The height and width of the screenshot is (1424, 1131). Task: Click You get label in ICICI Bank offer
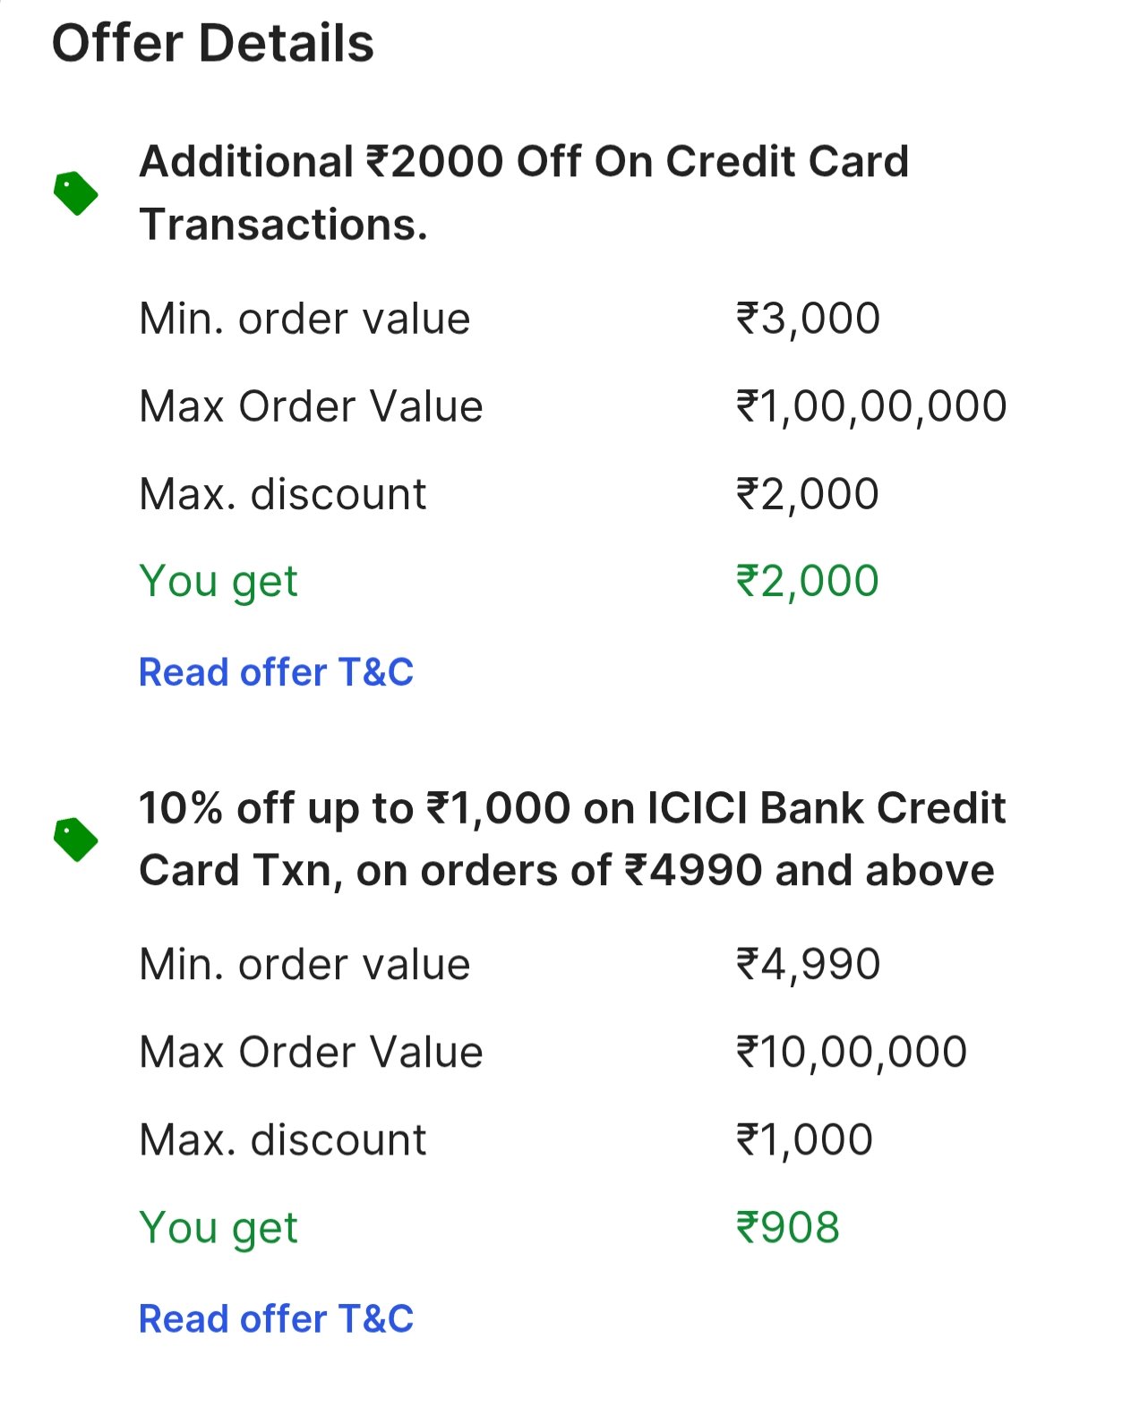coord(218,1227)
